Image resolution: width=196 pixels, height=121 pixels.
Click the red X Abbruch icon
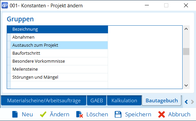pos(162,114)
